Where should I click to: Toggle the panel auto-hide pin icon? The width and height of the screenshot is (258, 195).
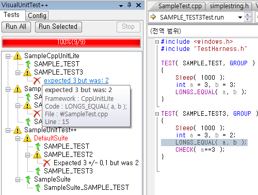tap(130, 5)
